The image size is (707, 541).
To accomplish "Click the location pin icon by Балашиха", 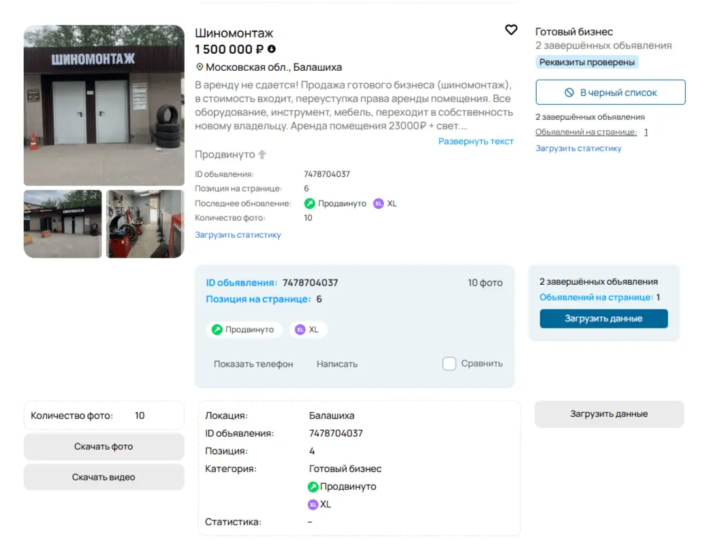I will pos(200,67).
